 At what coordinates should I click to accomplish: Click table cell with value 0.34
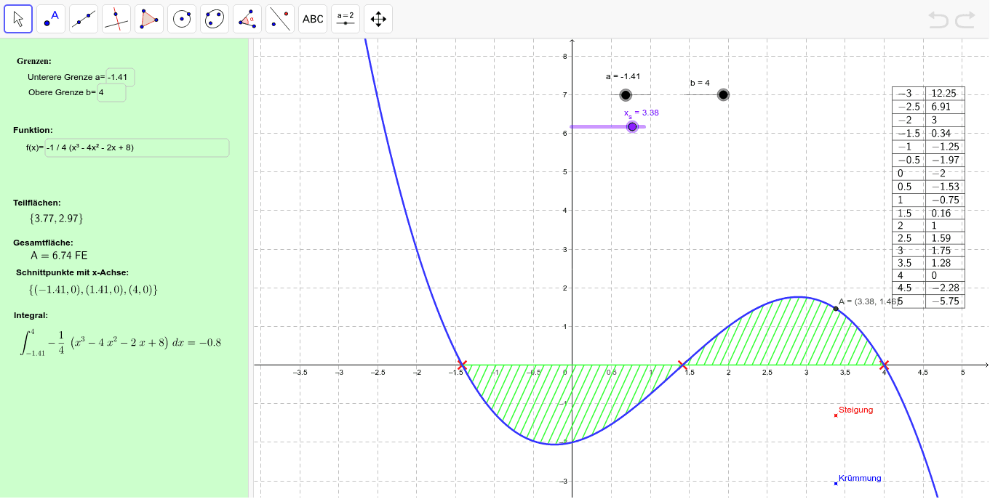pos(945,133)
